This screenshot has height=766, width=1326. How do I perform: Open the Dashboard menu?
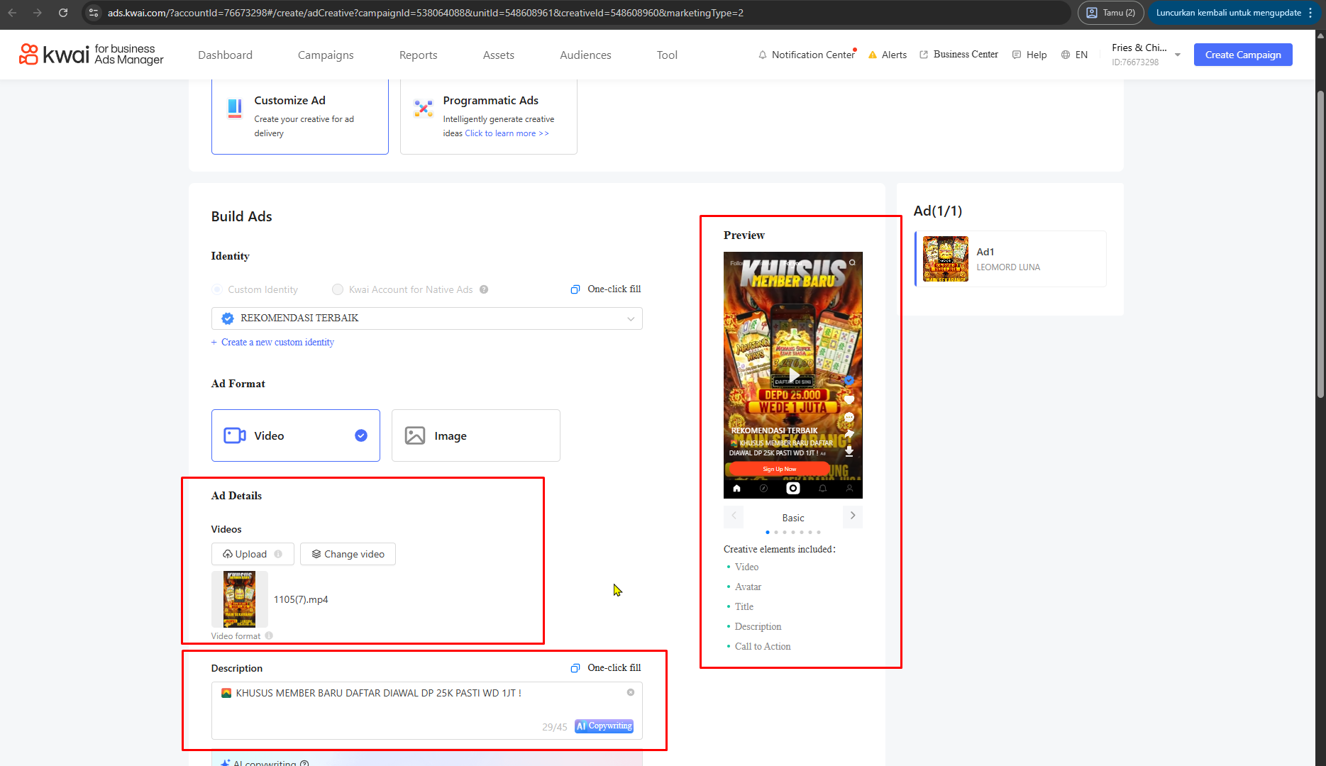(x=225, y=55)
